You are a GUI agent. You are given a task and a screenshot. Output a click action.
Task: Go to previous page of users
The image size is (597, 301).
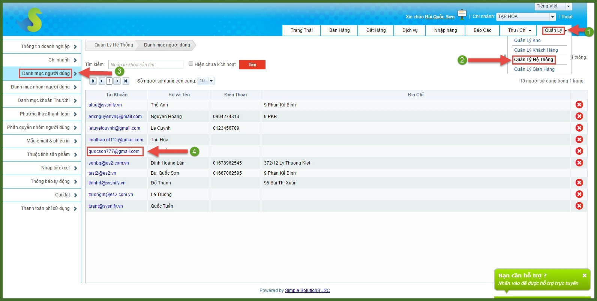(101, 81)
